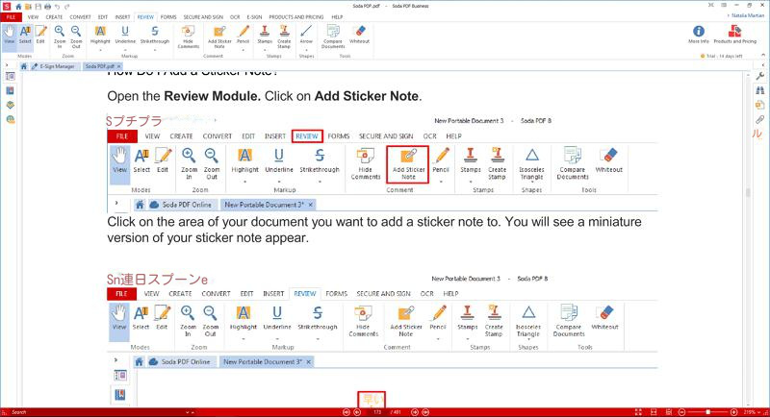
Task: Open the Arrow shapes dropdown
Action: 306,47
